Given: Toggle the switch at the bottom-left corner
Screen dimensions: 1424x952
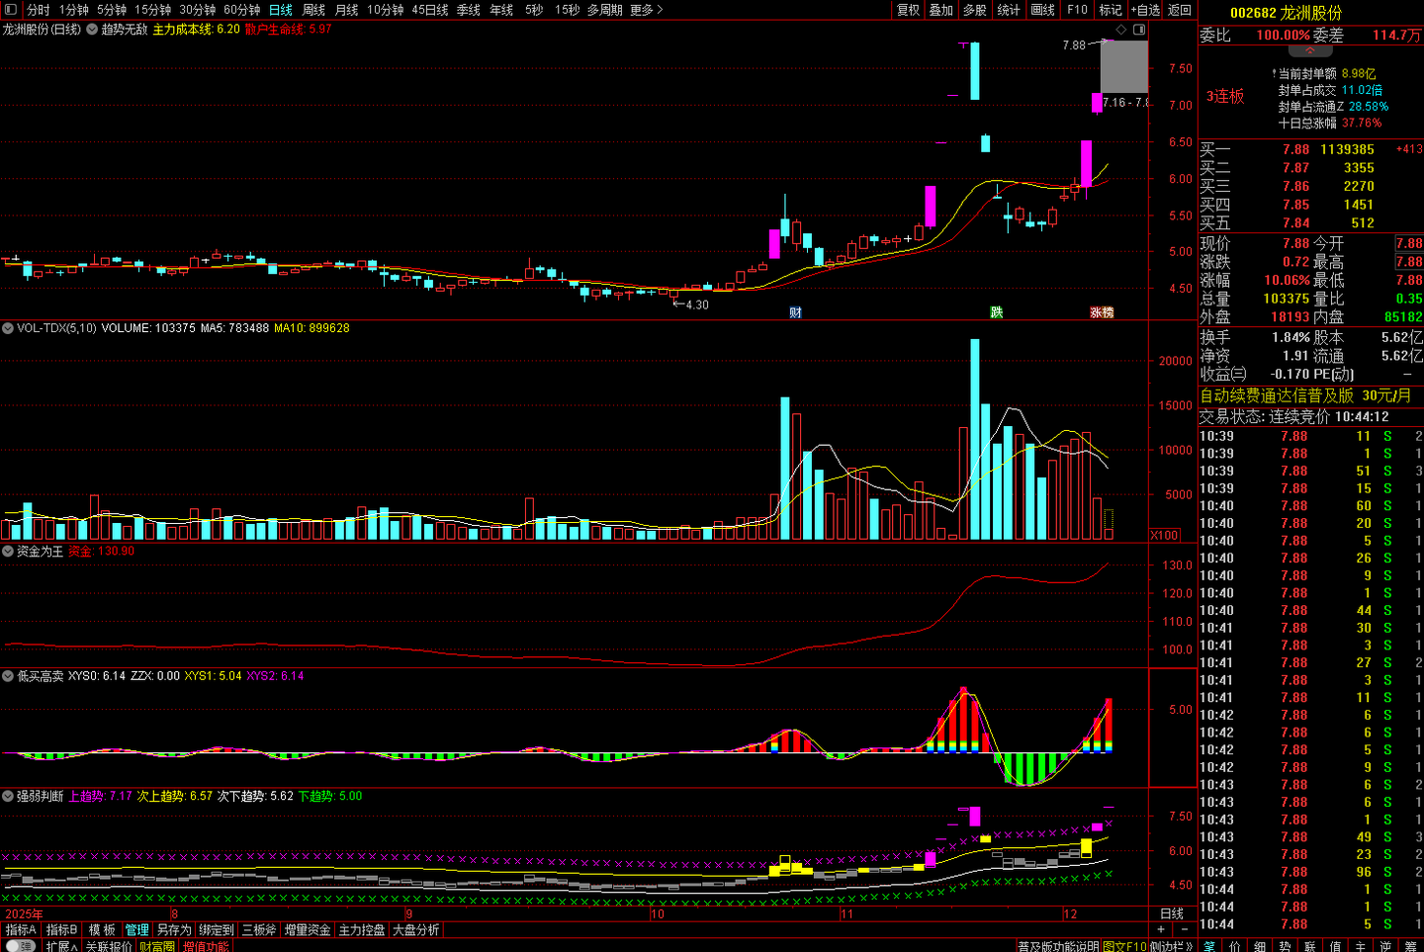Looking at the screenshot, I should click(x=19, y=946).
